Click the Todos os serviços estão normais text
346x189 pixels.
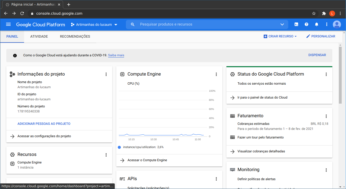[x=261, y=84]
